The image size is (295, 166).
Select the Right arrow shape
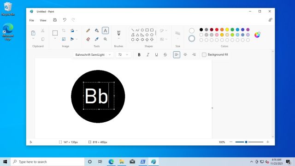[137, 40]
